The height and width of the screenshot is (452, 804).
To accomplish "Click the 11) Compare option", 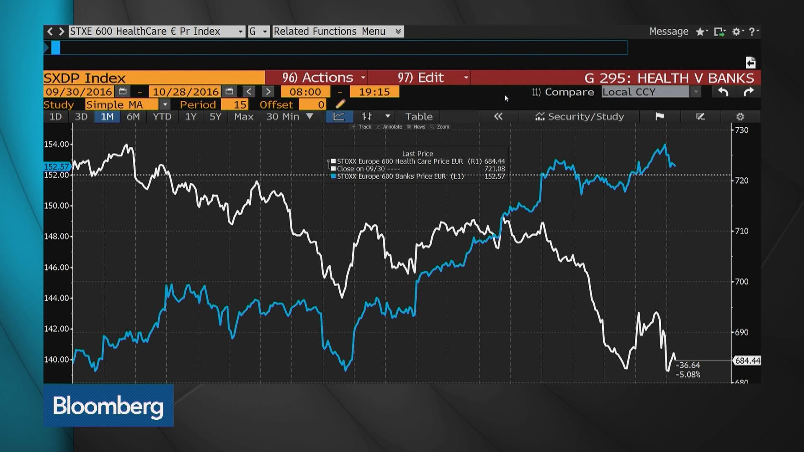I will click(563, 92).
